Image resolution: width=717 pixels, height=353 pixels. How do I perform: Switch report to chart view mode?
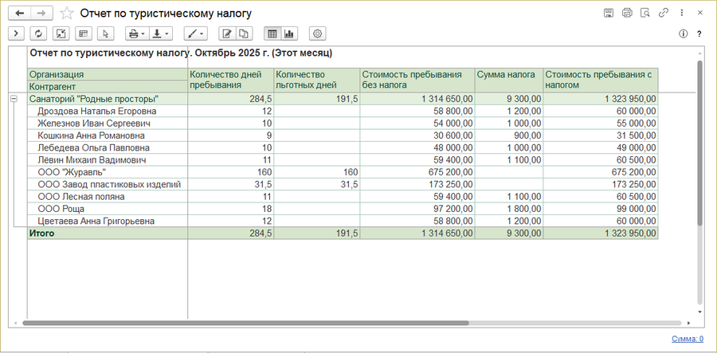(288, 33)
